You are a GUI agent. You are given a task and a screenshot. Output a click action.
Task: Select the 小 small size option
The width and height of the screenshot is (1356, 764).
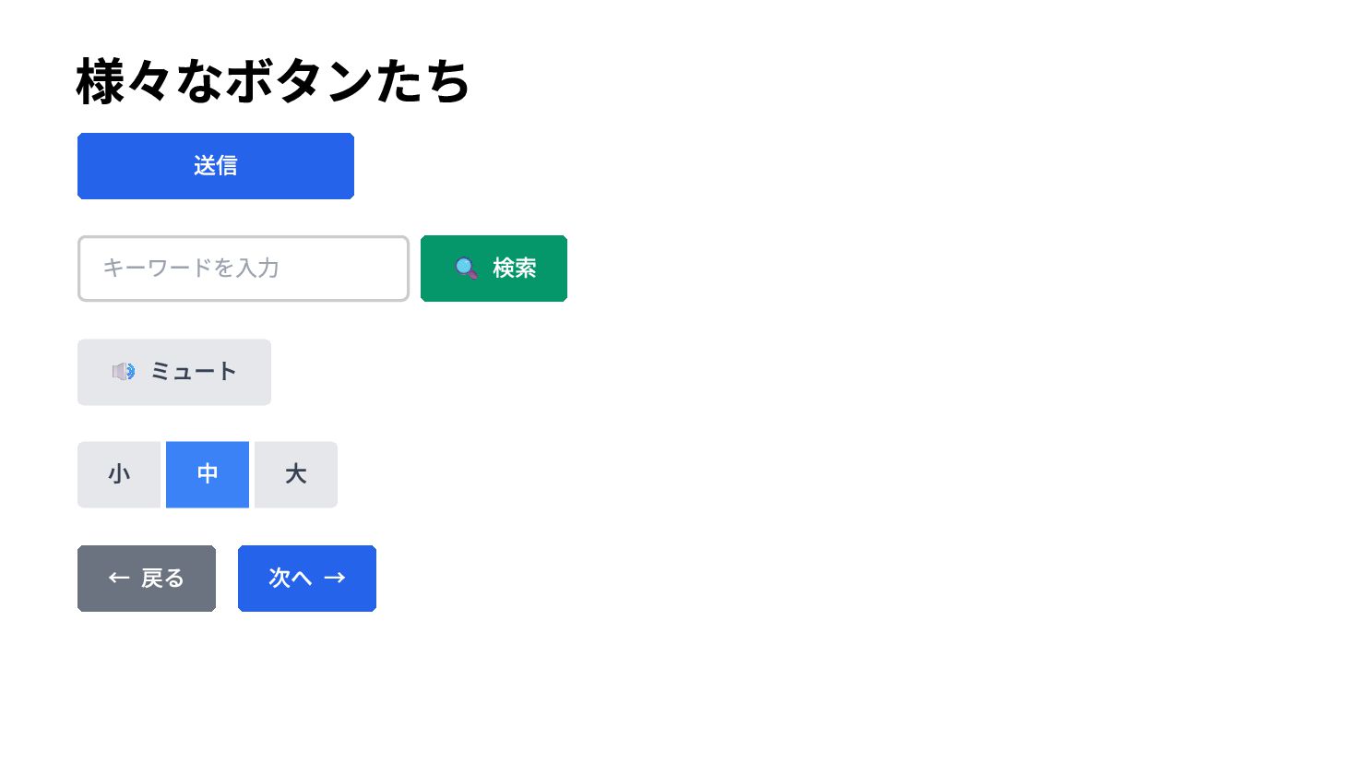[119, 475]
